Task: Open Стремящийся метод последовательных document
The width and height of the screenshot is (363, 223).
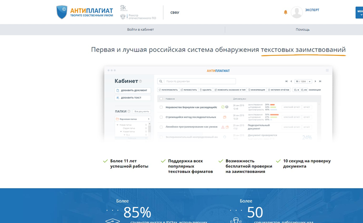Action: [x=191, y=117]
